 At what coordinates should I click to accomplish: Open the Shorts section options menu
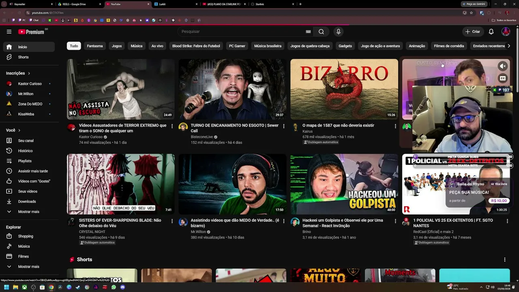pos(505,260)
